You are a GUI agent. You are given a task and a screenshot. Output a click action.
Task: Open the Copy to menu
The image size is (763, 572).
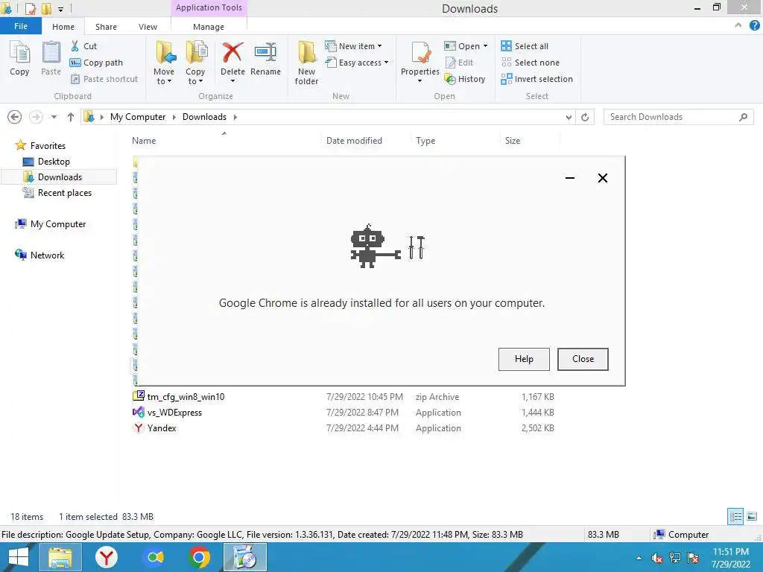coord(195,63)
